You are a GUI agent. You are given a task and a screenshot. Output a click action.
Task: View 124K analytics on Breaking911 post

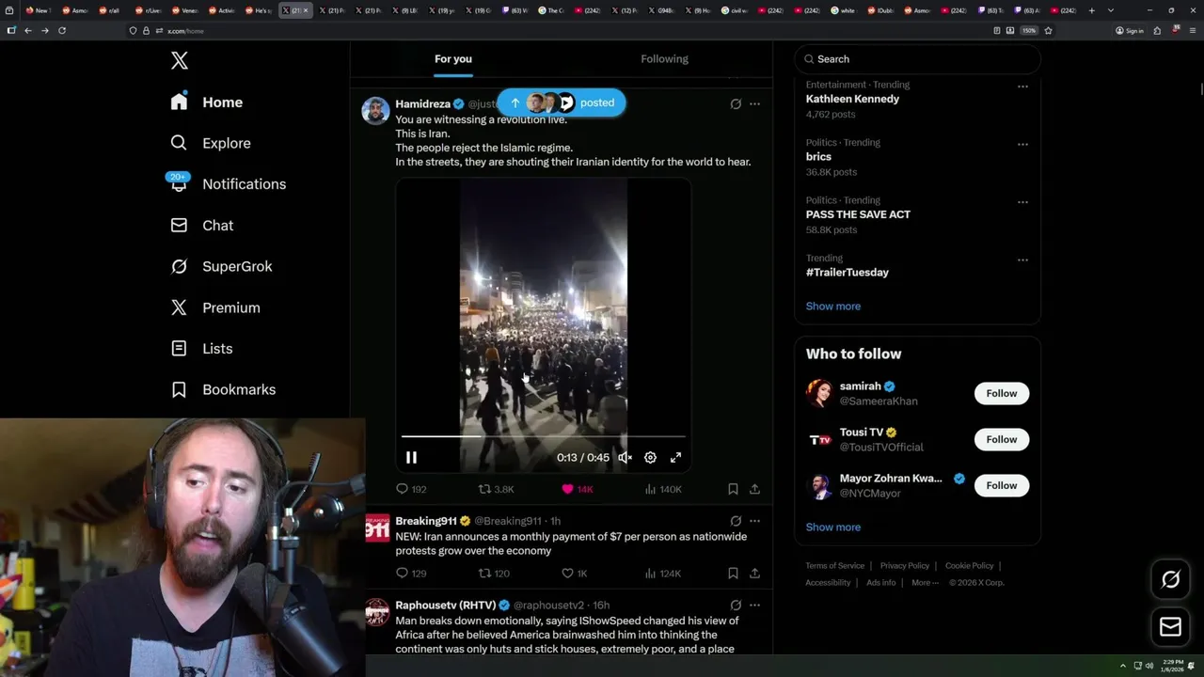pyautogui.click(x=663, y=573)
